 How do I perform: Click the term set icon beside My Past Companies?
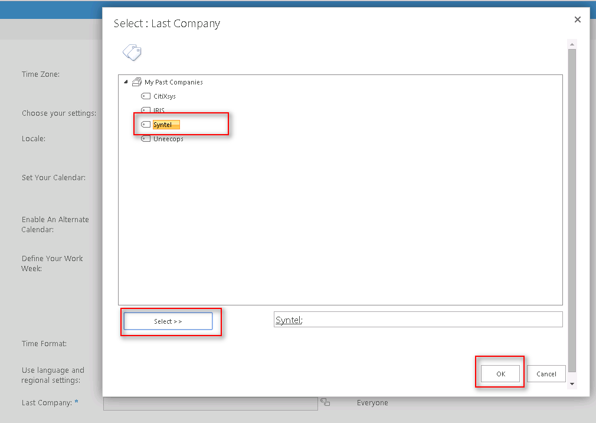(136, 82)
